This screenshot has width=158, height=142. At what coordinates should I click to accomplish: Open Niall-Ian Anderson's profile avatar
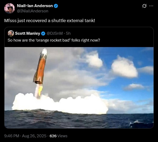pos(10,8)
